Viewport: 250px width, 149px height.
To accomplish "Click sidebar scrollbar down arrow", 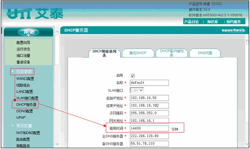I will click(57, 144).
